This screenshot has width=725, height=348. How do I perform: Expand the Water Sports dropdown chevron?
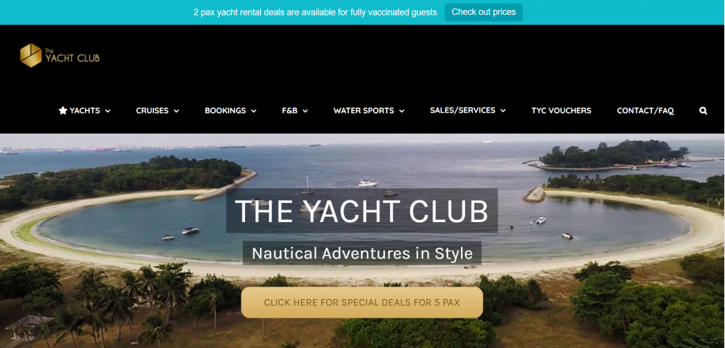pyautogui.click(x=401, y=111)
